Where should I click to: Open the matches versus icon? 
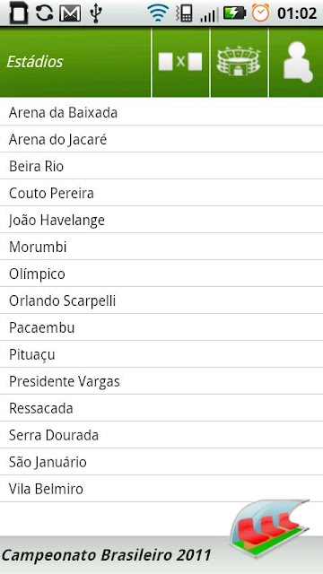[180, 62]
